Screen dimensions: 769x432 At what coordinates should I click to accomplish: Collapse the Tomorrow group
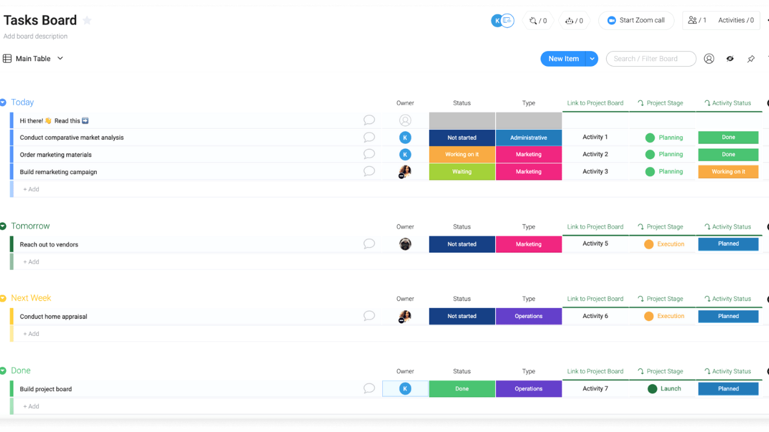click(3, 226)
